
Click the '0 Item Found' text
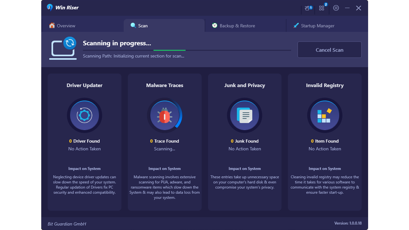pyautogui.click(x=325, y=141)
